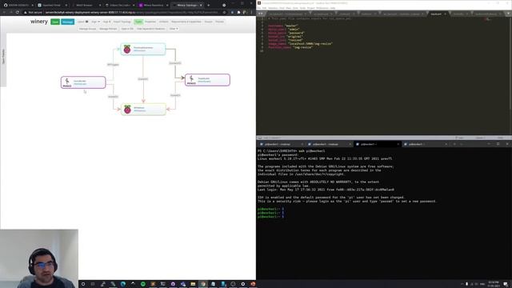Open File Explorer from the taskbar

(x=193, y=284)
